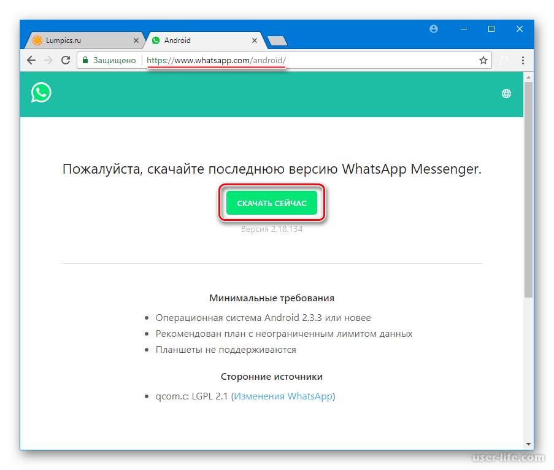Maximize the Chrome window

coord(491,29)
